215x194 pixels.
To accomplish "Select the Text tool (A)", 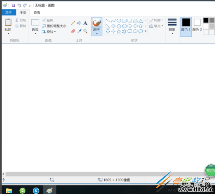I will [85, 23].
